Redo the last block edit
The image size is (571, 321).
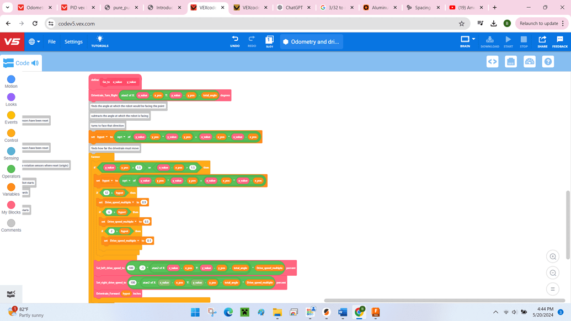pyautogui.click(x=252, y=40)
